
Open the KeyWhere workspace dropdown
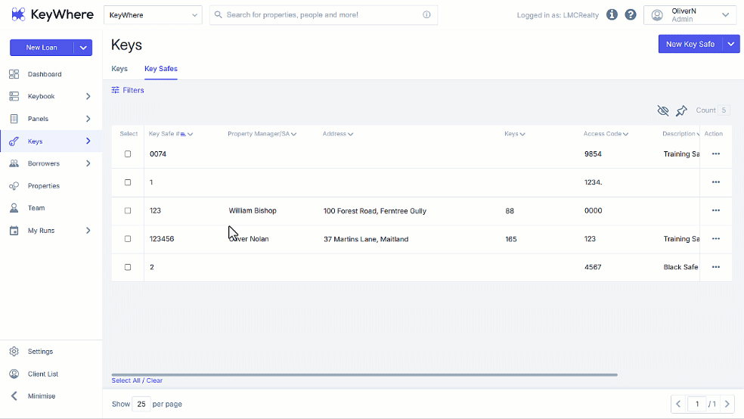[153, 14]
